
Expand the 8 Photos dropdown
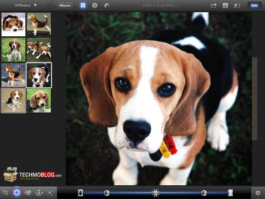pyautogui.click(x=26, y=5)
